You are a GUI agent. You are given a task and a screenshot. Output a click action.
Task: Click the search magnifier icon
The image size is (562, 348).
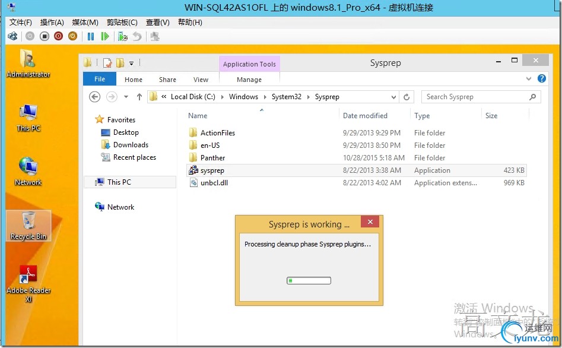[532, 97]
